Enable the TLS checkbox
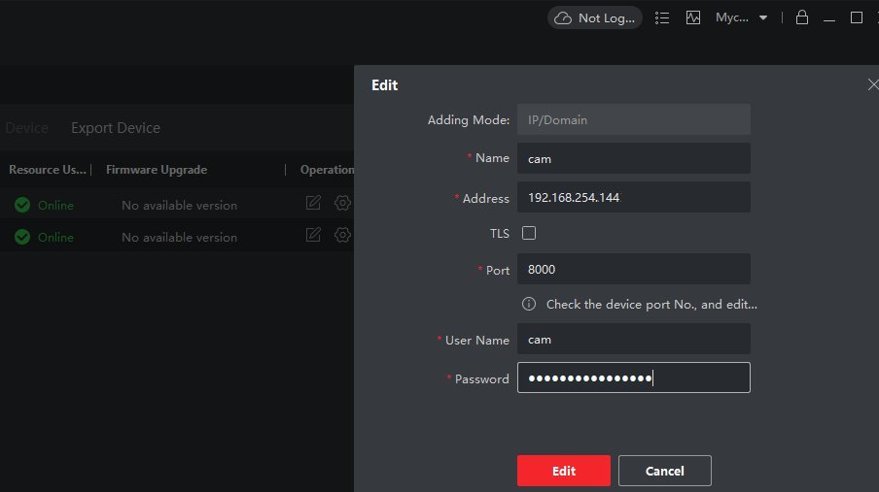 point(529,233)
